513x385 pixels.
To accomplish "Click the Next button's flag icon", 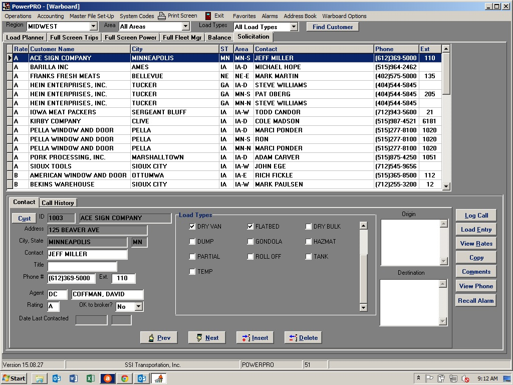I will [x=198, y=337].
